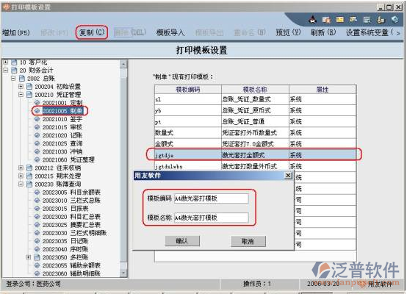
Task: Expand the 200215 期末处理 tree node
Action: point(21,176)
